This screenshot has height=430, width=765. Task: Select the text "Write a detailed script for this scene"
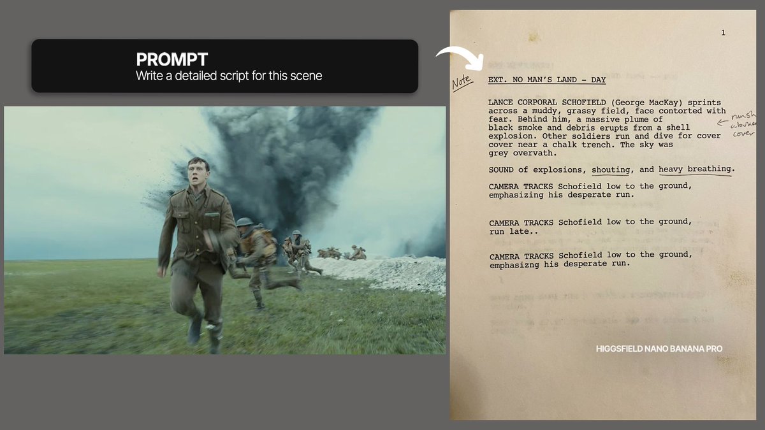click(x=229, y=76)
